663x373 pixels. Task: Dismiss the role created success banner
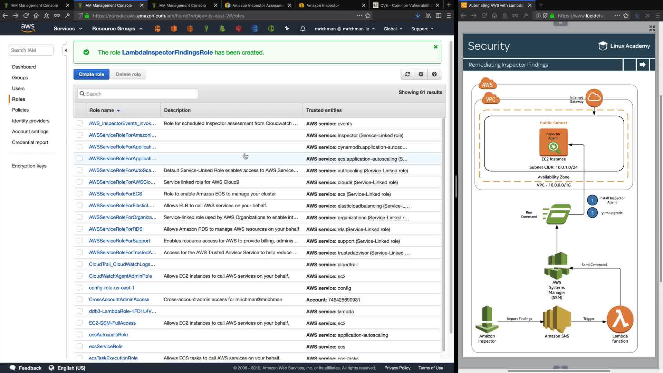435,47
